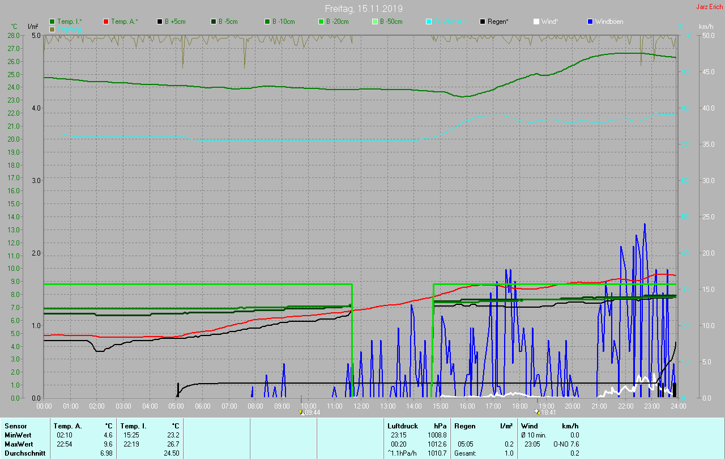The width and height of the screenshot is (725, 459).
Task: Click the 'Gesamt:' rain total label
Action: coord(465,453)
